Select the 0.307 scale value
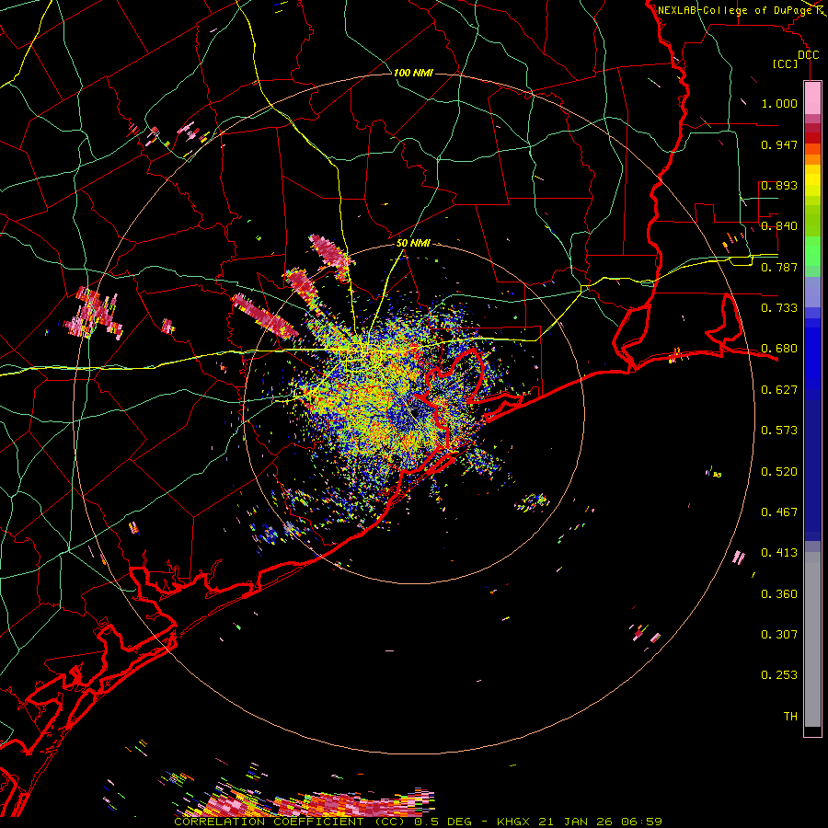Viewport: 828px width, 828px height. (x=779, y=635)
